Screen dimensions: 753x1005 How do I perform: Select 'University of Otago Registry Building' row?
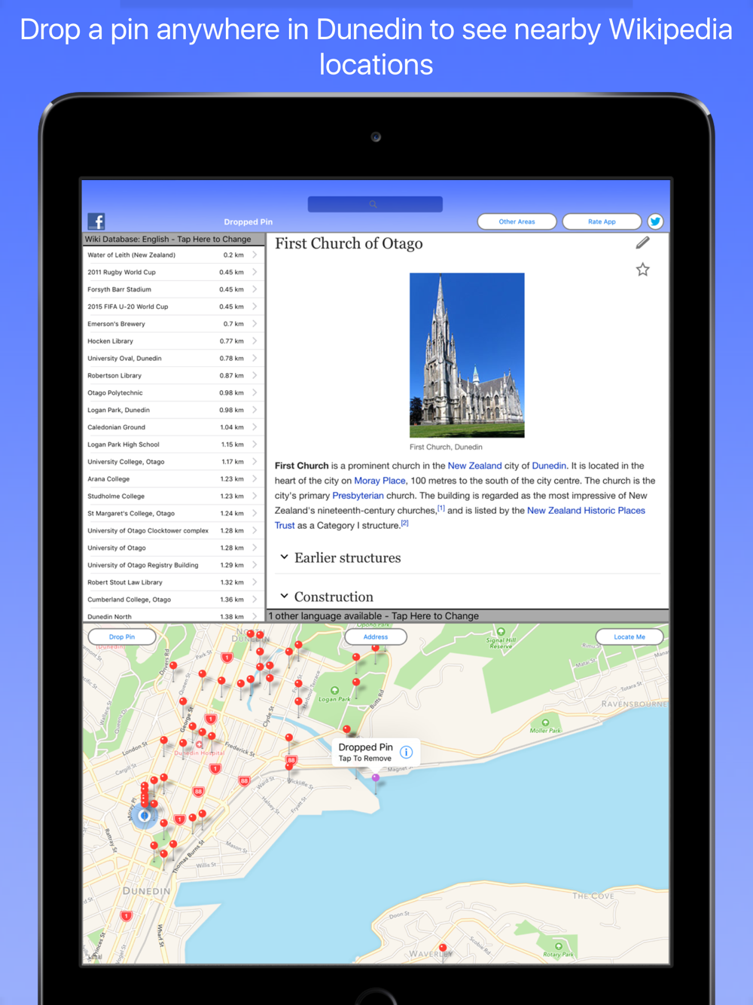(x=173, y=565)
